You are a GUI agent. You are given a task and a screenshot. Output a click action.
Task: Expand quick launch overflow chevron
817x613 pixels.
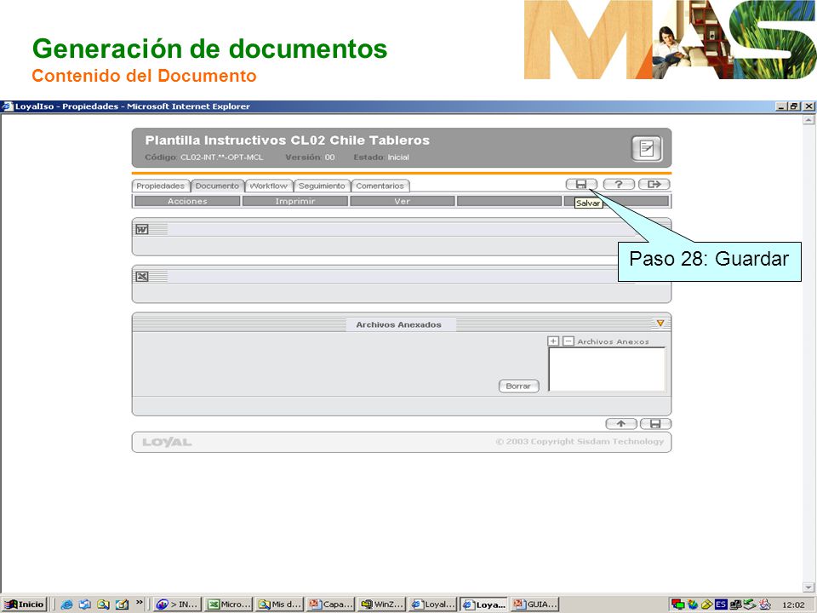click(x=139, y=603)
